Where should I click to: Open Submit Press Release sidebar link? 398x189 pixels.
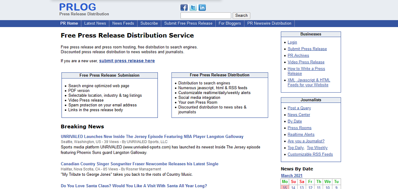point(307,49)
